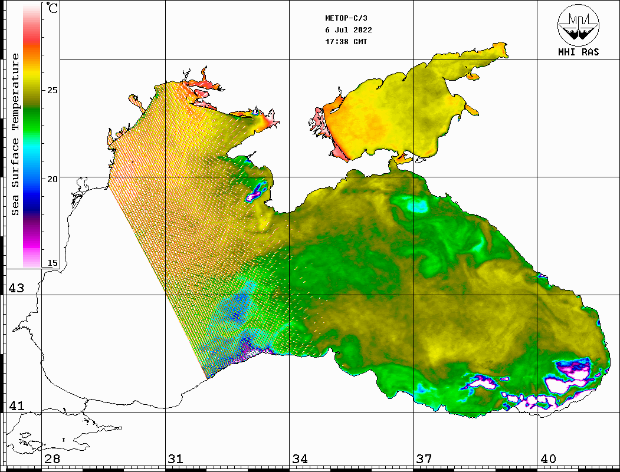Image resolution: width=620 pixels, height=472 pixels.
Task: Click the °C unit label
Action: (53, 9)
